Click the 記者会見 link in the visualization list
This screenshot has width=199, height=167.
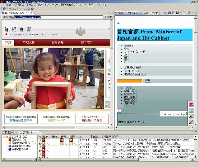[130, 94]
